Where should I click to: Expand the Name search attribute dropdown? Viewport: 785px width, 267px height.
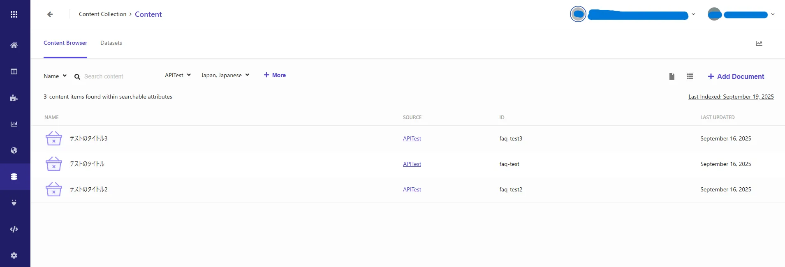[x=55, y=76]
